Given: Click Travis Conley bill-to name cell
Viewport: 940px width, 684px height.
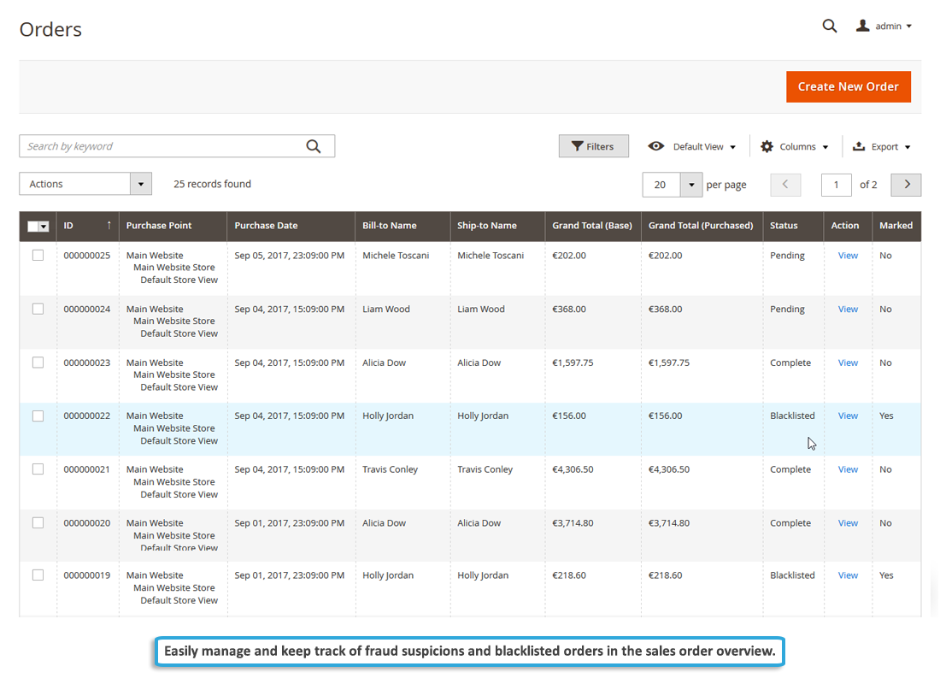Looking at the screenshot, I should tap(390, 469).
